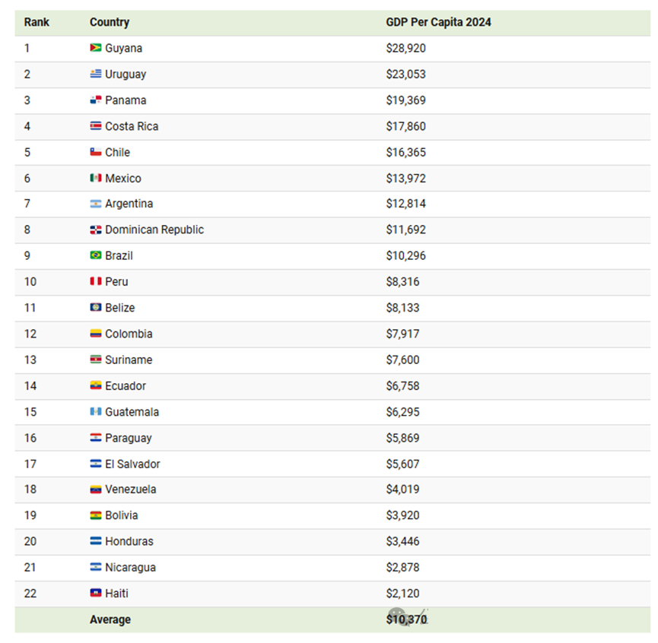This screenshot has height=643, width=658.
Task: Select the Argentina country name
Action: tap(129, 204)
